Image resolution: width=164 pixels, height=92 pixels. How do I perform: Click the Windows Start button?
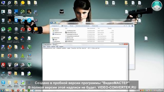[x=2, y=90]
